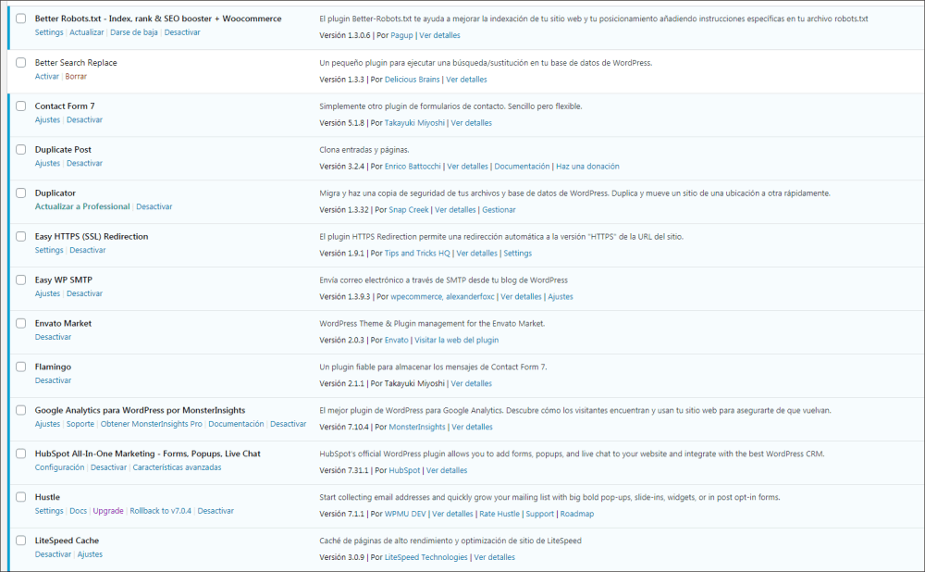Open the Pagup author link
Screen dimensions: 925x572
point(401,35)
